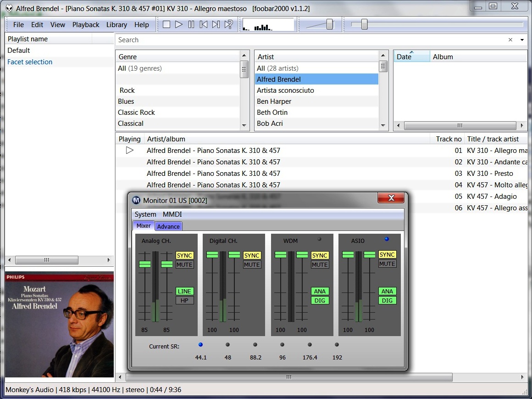Viewport: 532px width, 399px height.
Task: Click the spectrum visualization in toolbar
Action: point(268,25)
